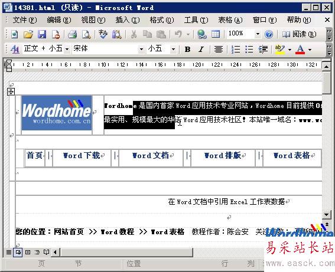Insert a table from toolbar

(216, 34)
